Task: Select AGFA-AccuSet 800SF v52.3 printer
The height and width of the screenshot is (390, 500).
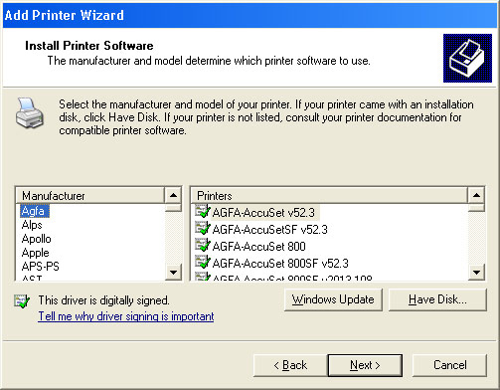Action: coord(280,264)
